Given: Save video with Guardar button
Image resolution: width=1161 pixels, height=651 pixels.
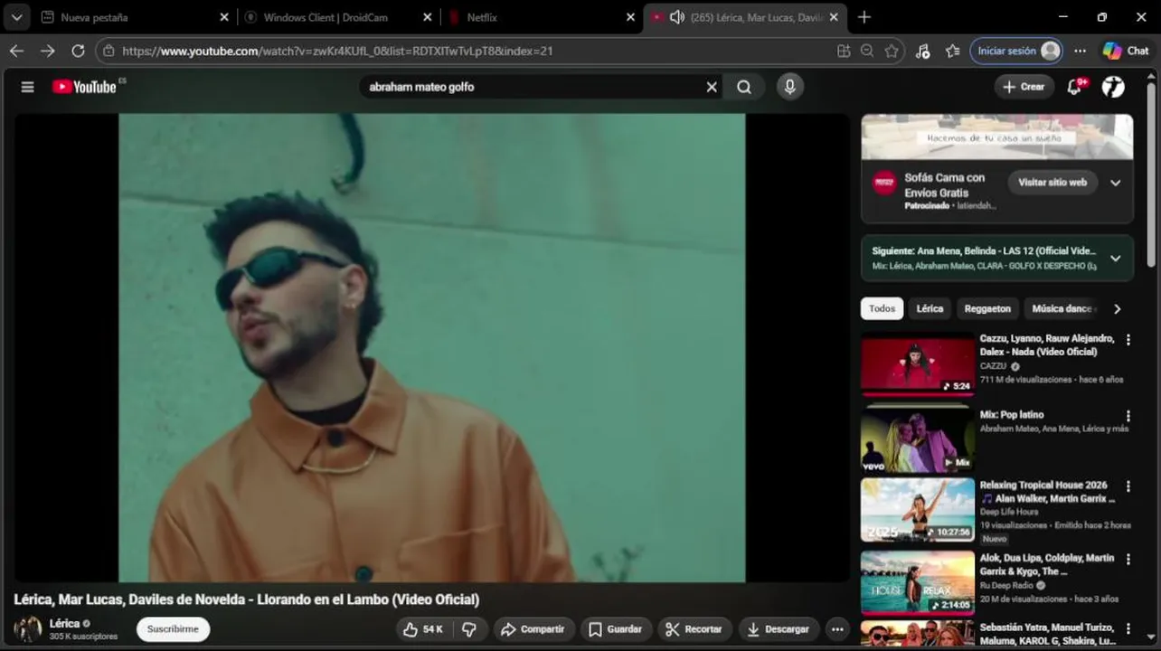Looking at the screenshot, I should (616, 629).
